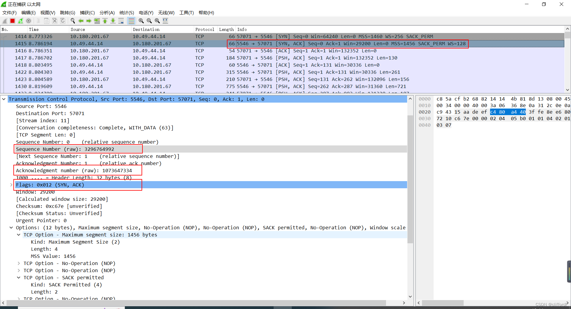Open the 捕获(C) menu
This screenshot has width=571, height=309.
point(87,13)
